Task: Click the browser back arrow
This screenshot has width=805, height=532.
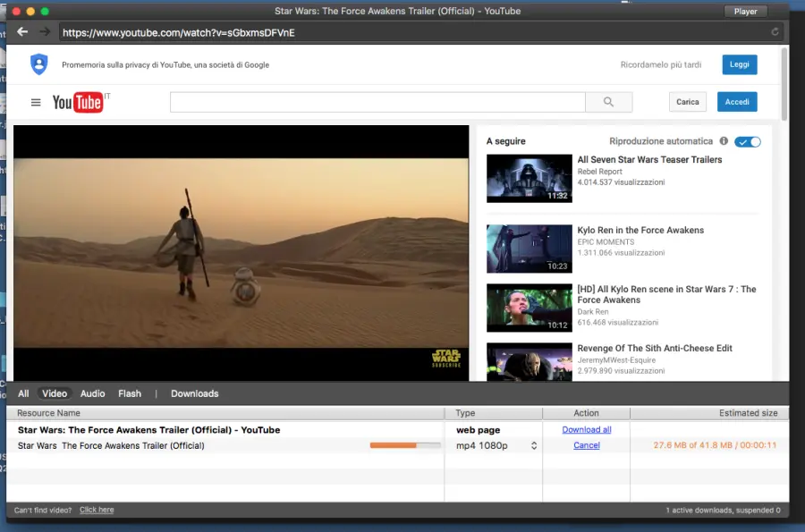Action: click(x=21, y=31)
